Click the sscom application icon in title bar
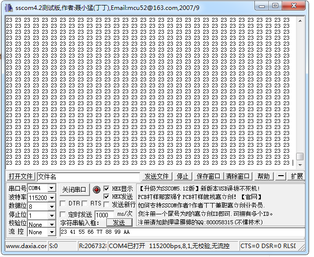Screen dimensions: 314x257 pyautogui.click(x=9, y=8)
